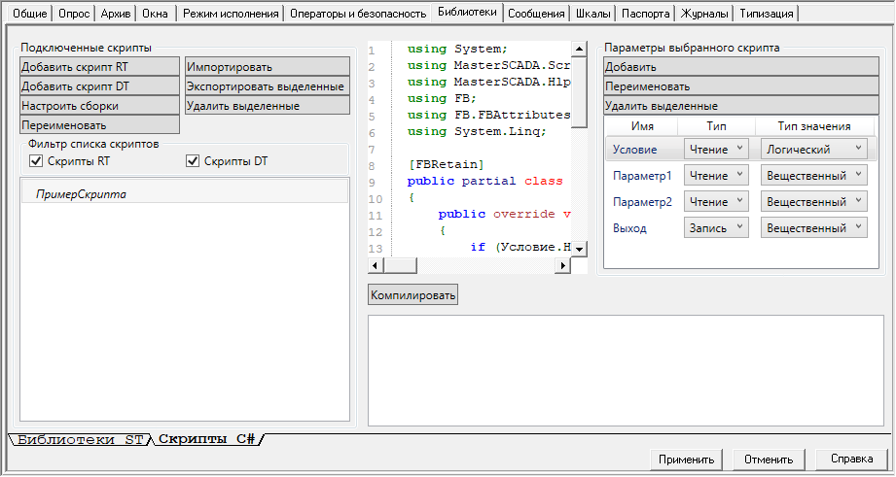Click Удалить выделенные in parameters panel
Viewport: 896px width, 477px height.
pos(741,106)
